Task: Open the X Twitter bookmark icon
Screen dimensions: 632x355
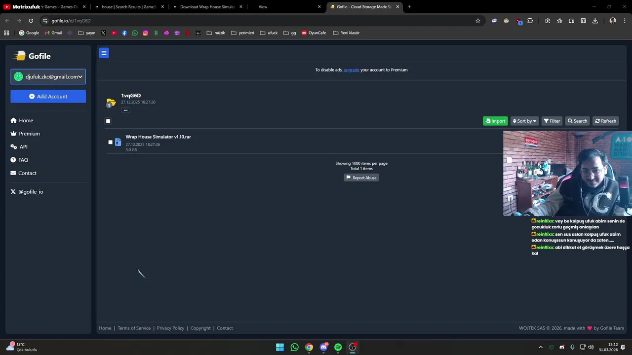Action: (103, 33)
